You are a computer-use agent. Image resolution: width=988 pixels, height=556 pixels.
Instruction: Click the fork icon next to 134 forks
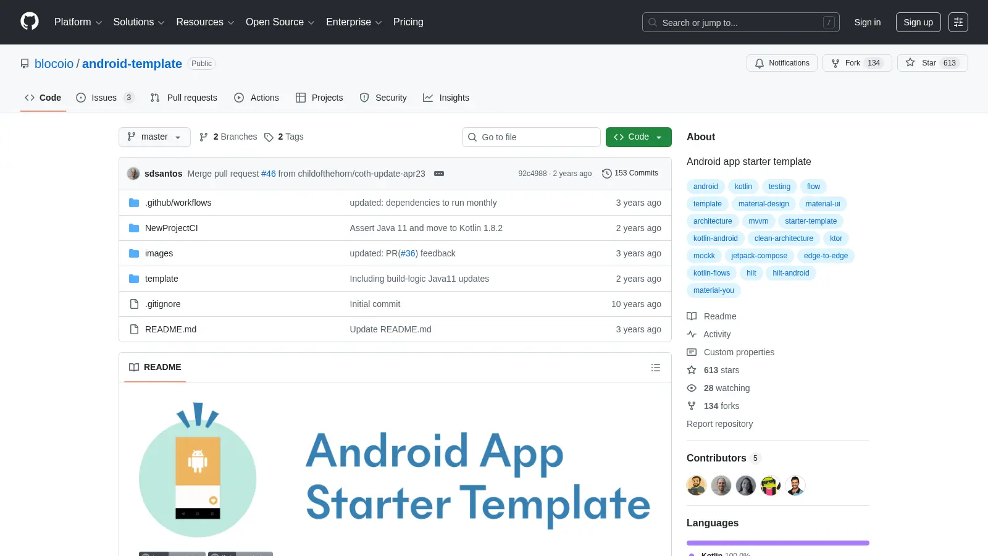[692, 406]
